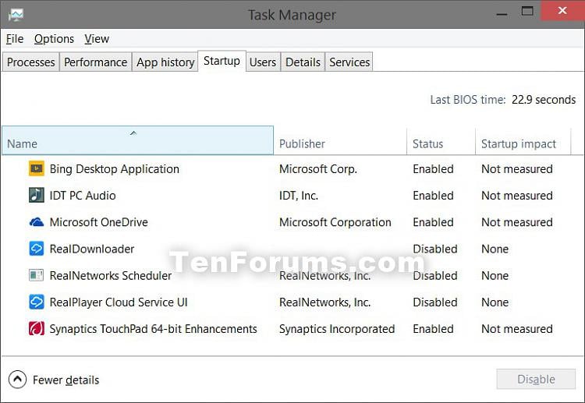This screenshot has width=585, height=403.
Task: Sort by the Name column header
Action: 137,140
